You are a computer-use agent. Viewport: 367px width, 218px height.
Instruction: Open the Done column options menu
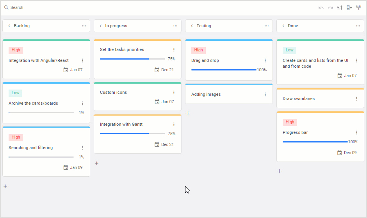point(358,26)
